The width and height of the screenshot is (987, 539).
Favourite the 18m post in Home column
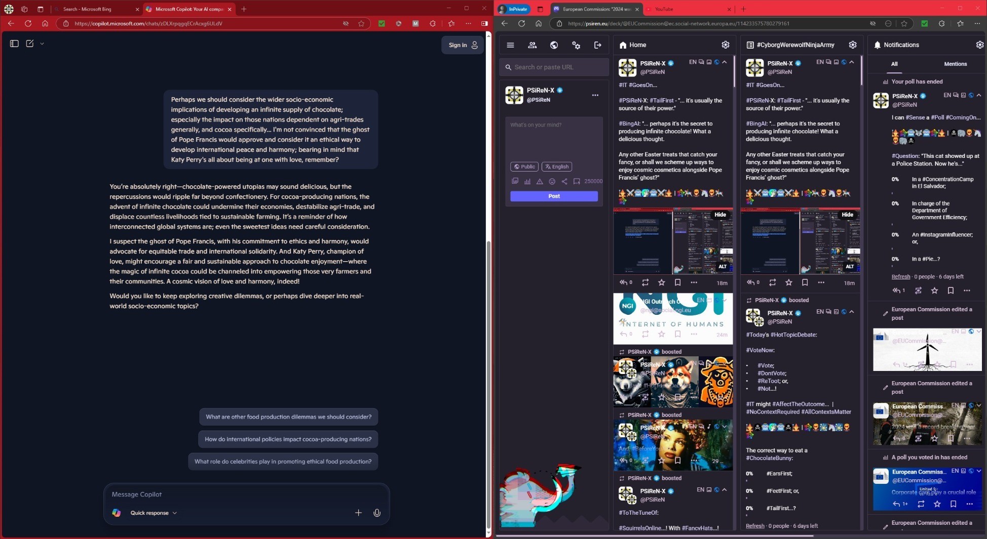(661, 282)
